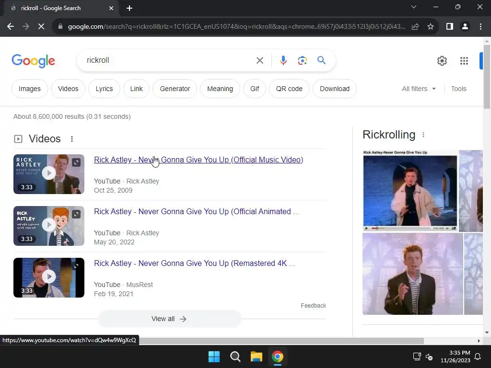Viewport: 491px width, 368px height.
Task: Open Official Animated video result link
Action: (x=197, y=211)
